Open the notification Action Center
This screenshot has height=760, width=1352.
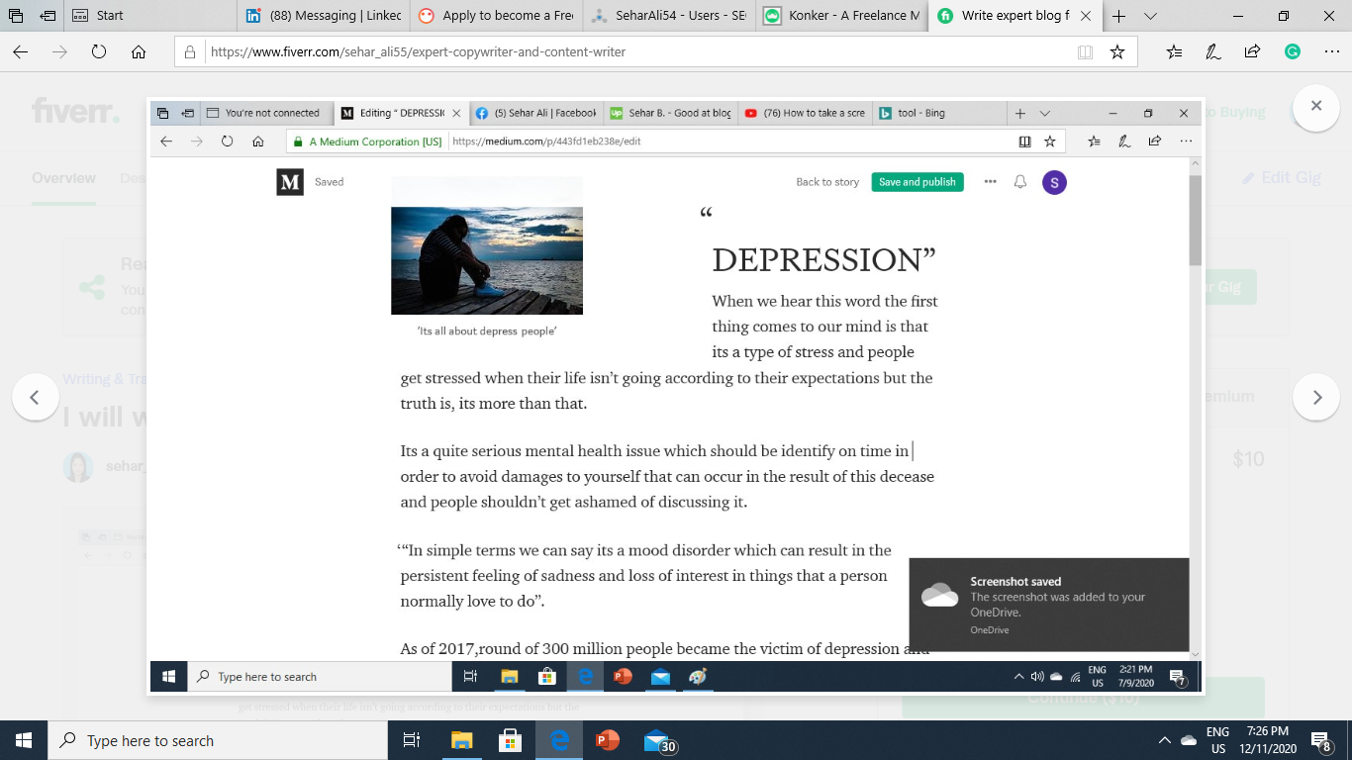pyautogui.click(x=1320, y=740)
